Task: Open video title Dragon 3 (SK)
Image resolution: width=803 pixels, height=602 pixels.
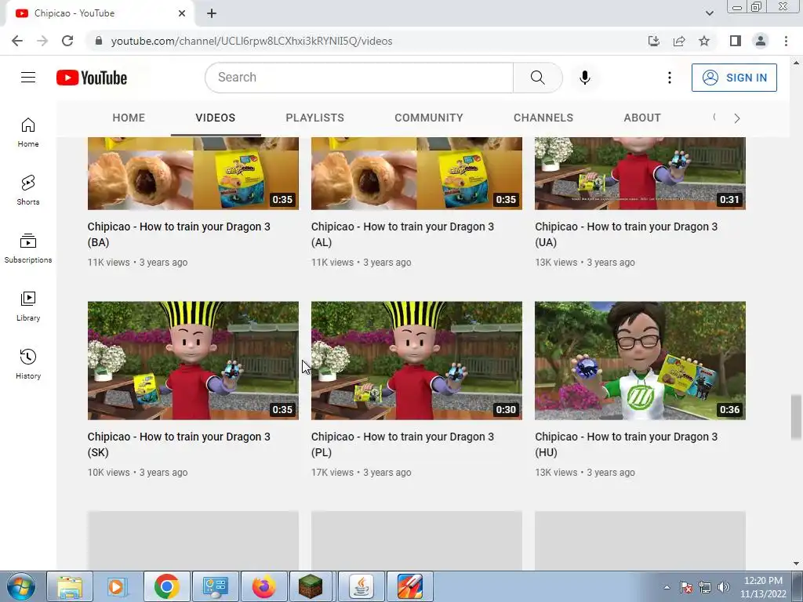Action: coord(179,444)
